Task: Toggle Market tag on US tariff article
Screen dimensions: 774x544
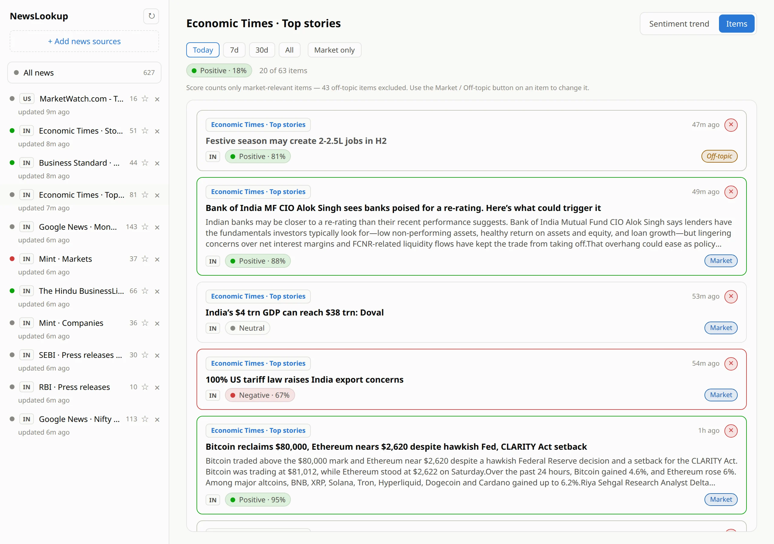Action: coord(721,395)
